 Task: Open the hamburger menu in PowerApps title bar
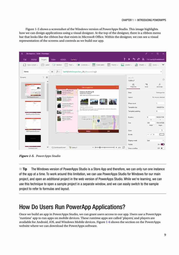coord(22,54)
